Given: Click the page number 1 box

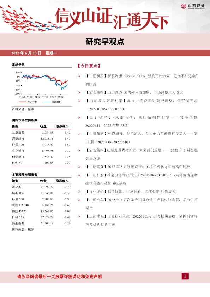Looking at the screenshot, I should coord(185,276).
